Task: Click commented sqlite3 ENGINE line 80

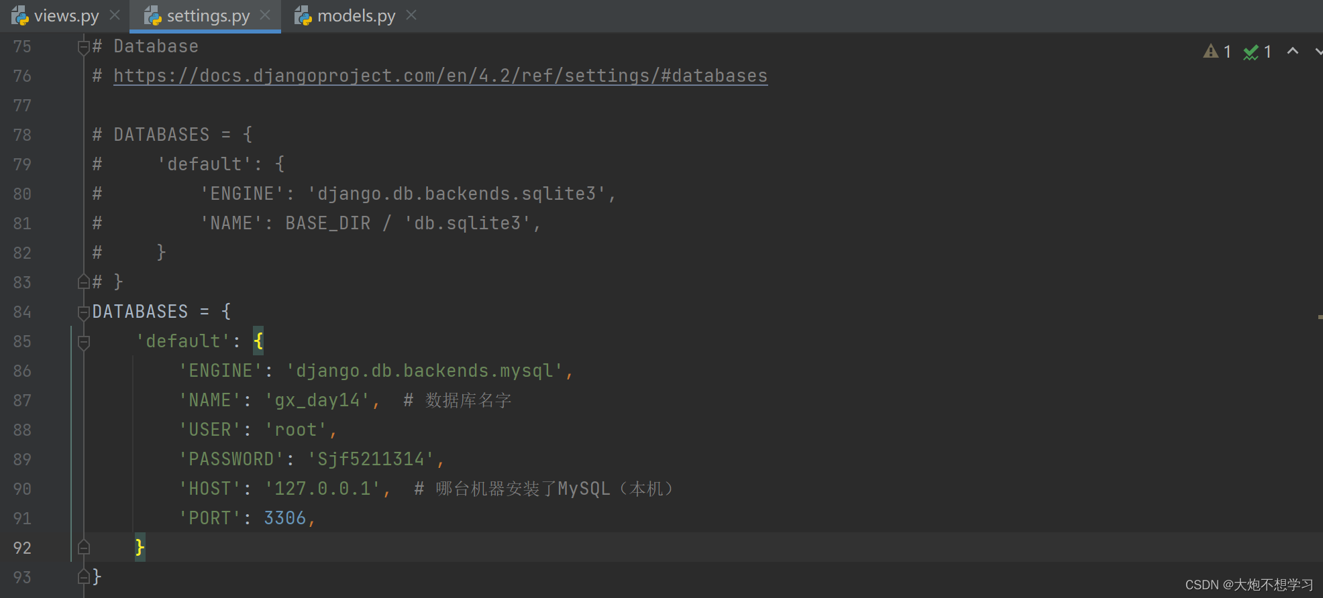Action: (354, 194)
